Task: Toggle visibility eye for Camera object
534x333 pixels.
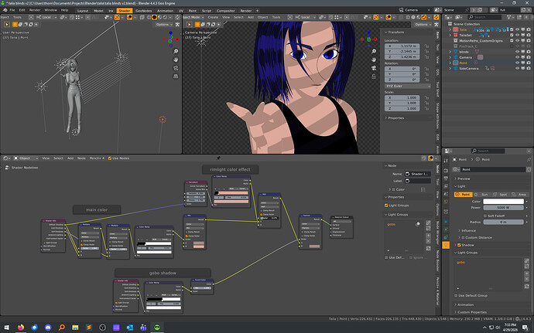Action: click(517, 57)
